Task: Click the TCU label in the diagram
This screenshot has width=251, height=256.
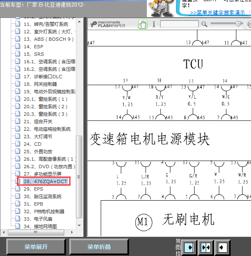Action: point(193,64)
